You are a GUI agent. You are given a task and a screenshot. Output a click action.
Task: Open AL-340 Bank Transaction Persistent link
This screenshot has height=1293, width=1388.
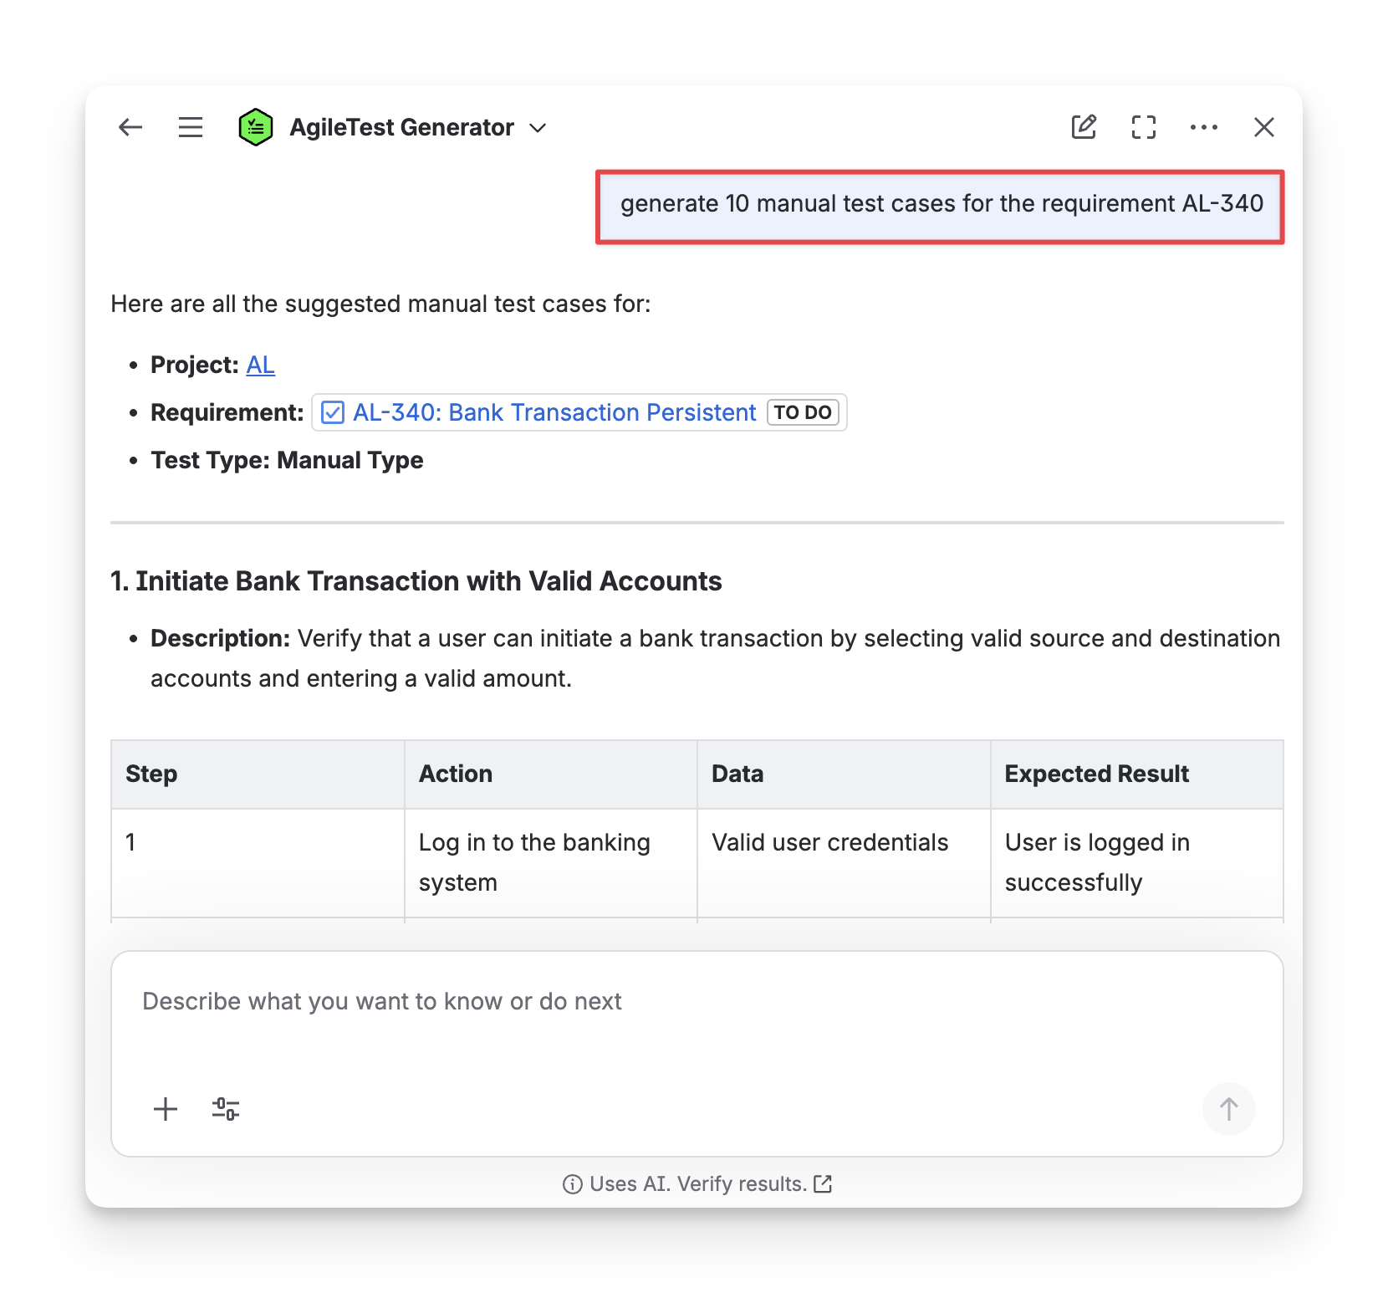point(554,412)
